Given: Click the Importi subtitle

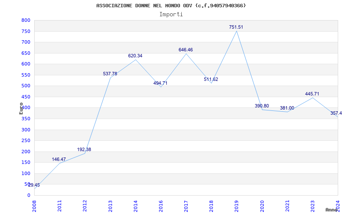Looking at the screenshot, I should [x=171, y=15].
